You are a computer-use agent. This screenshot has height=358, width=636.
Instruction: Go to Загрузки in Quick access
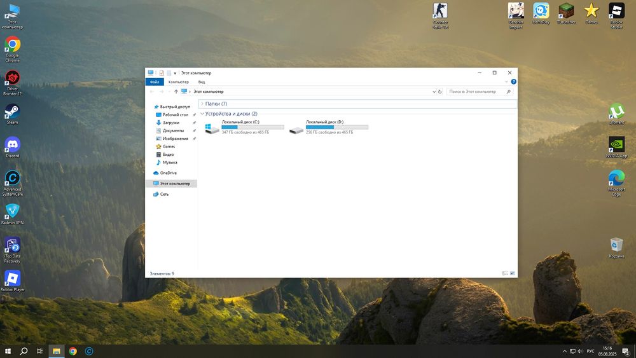point(170,123)
